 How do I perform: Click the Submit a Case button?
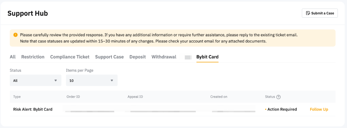[x=320, y=13]
